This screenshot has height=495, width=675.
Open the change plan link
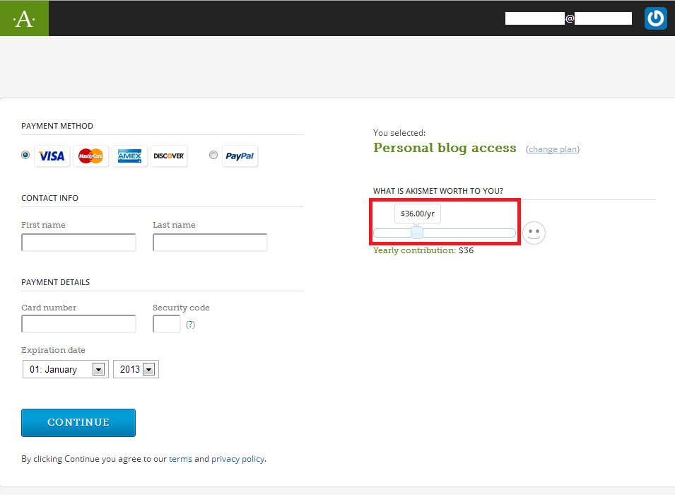coord(552,149)
